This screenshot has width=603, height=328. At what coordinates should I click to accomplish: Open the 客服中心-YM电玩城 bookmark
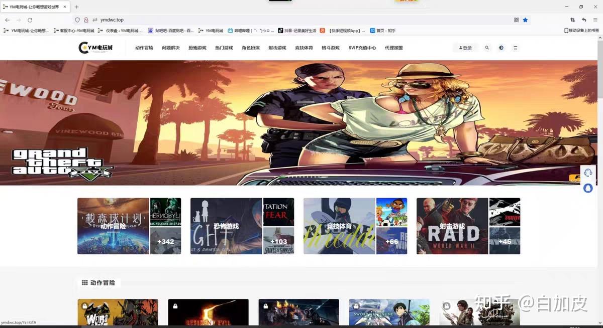(x=73, y=31)
